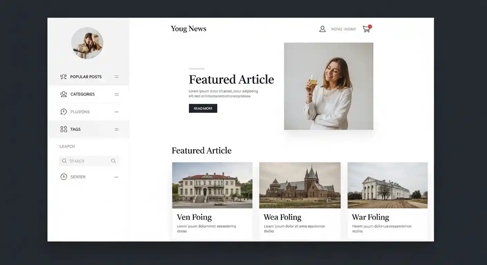The height and width of the screenshot is (265, 487).
Task: Click the Categories sidebar icon
Action: (64, 94)
